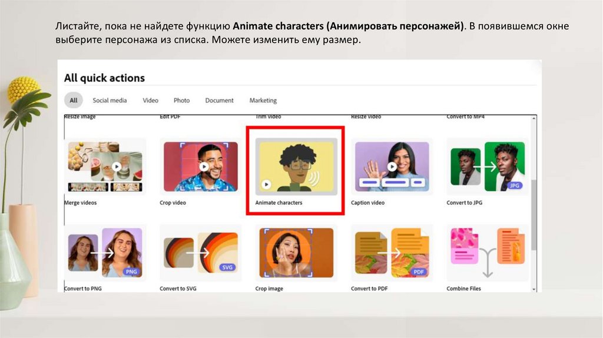Click the Merge videos label
Screen dimensions: 603x338
point(80,203)
